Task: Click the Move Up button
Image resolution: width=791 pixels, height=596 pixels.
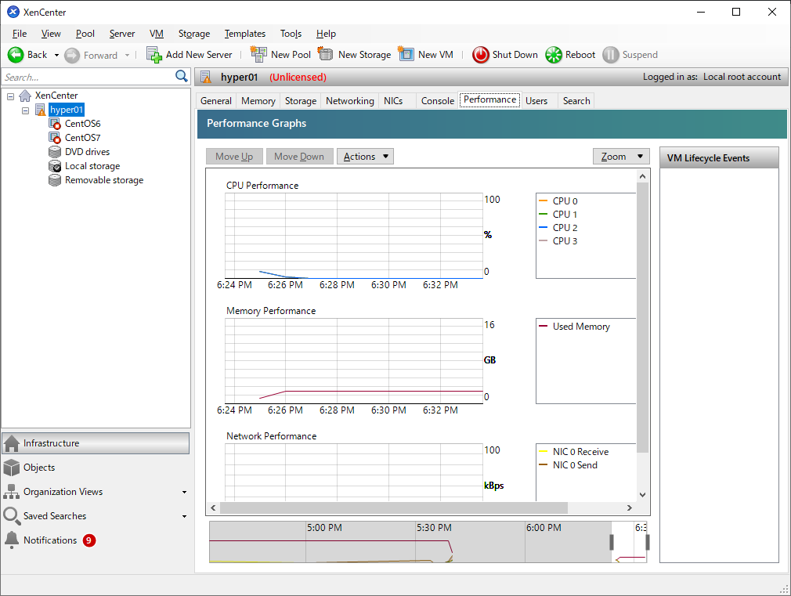Action: click(234, 157)
